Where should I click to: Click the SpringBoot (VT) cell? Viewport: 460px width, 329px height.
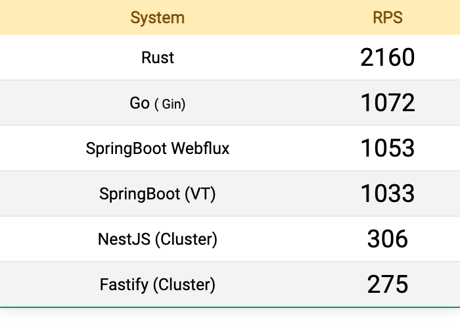158,194
